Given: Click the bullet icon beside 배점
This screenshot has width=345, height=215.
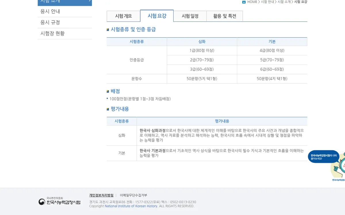Looking at the screenshot, I should coord(108,91).
